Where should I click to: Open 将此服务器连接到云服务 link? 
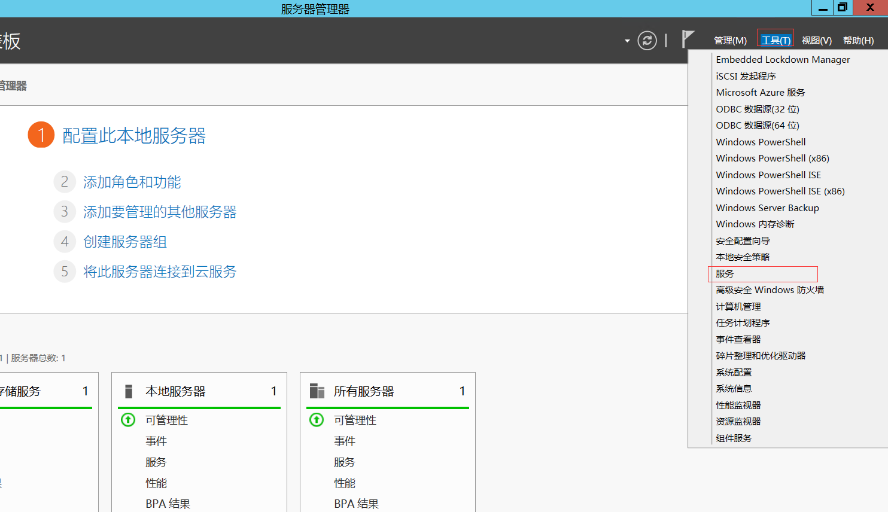tap(160, 272)
